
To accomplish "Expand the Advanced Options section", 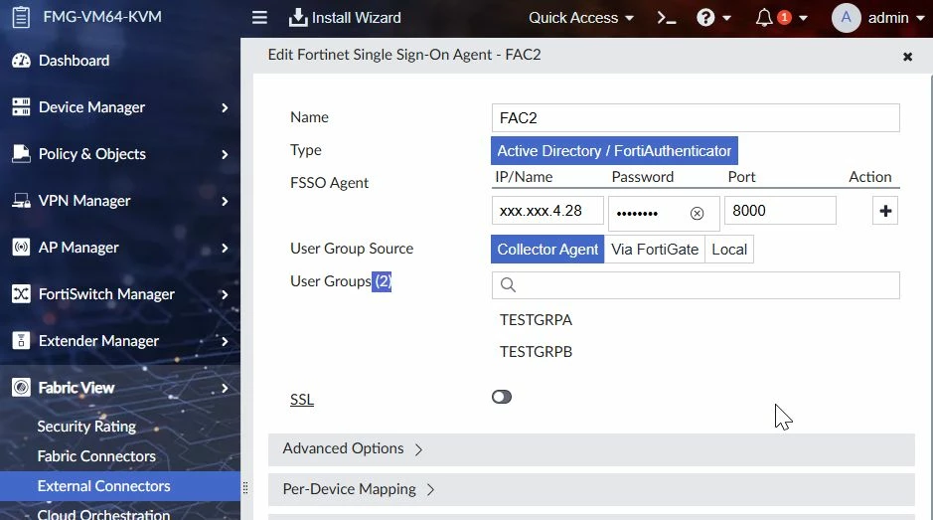I will pos(591,449).
